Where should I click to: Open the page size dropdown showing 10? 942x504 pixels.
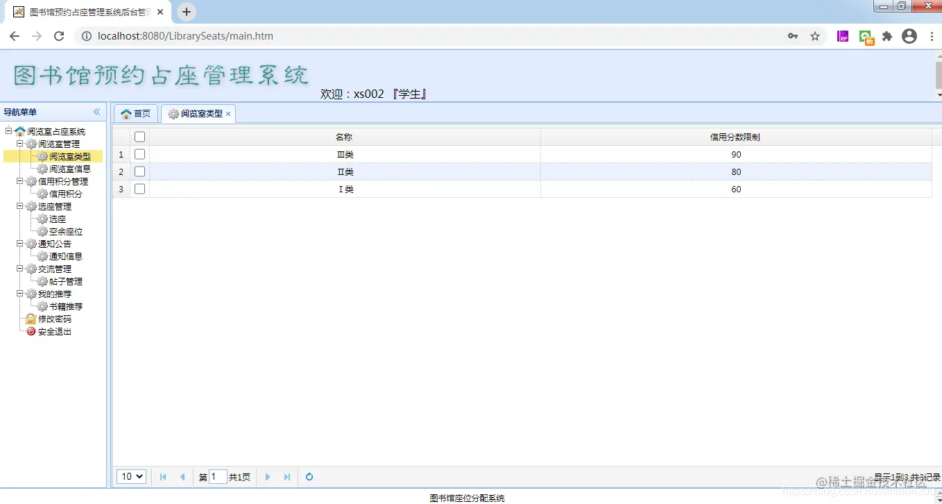tap(132, 477)
